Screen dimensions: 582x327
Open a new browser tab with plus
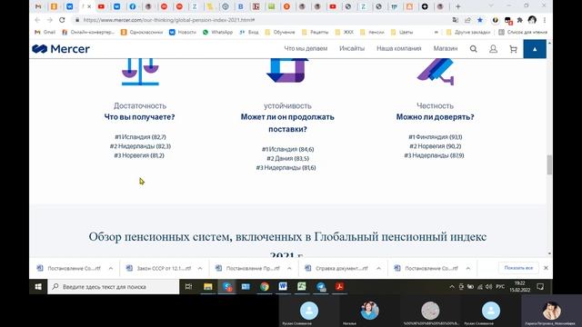coord(458,6)
